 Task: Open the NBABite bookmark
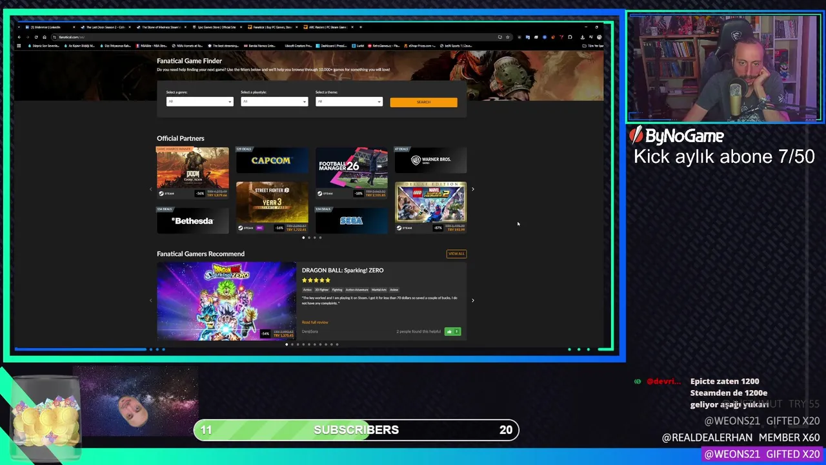point(152,46)
